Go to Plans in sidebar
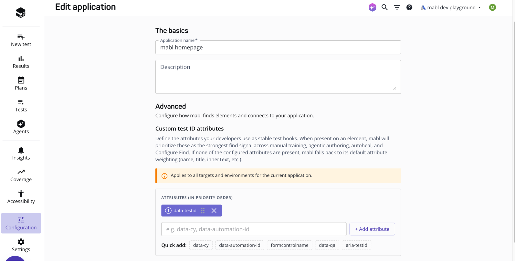Image resolution: width=515 pixels, height=261 pixels. click(x=21, y=84)
